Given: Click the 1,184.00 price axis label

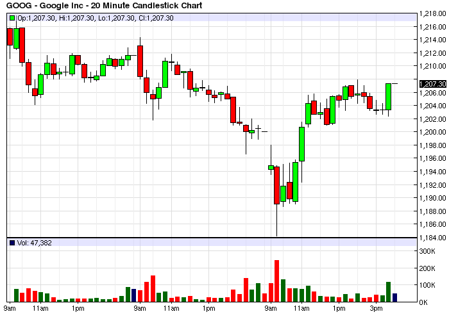Looking at the screenshot, I should tap(433, 238).
